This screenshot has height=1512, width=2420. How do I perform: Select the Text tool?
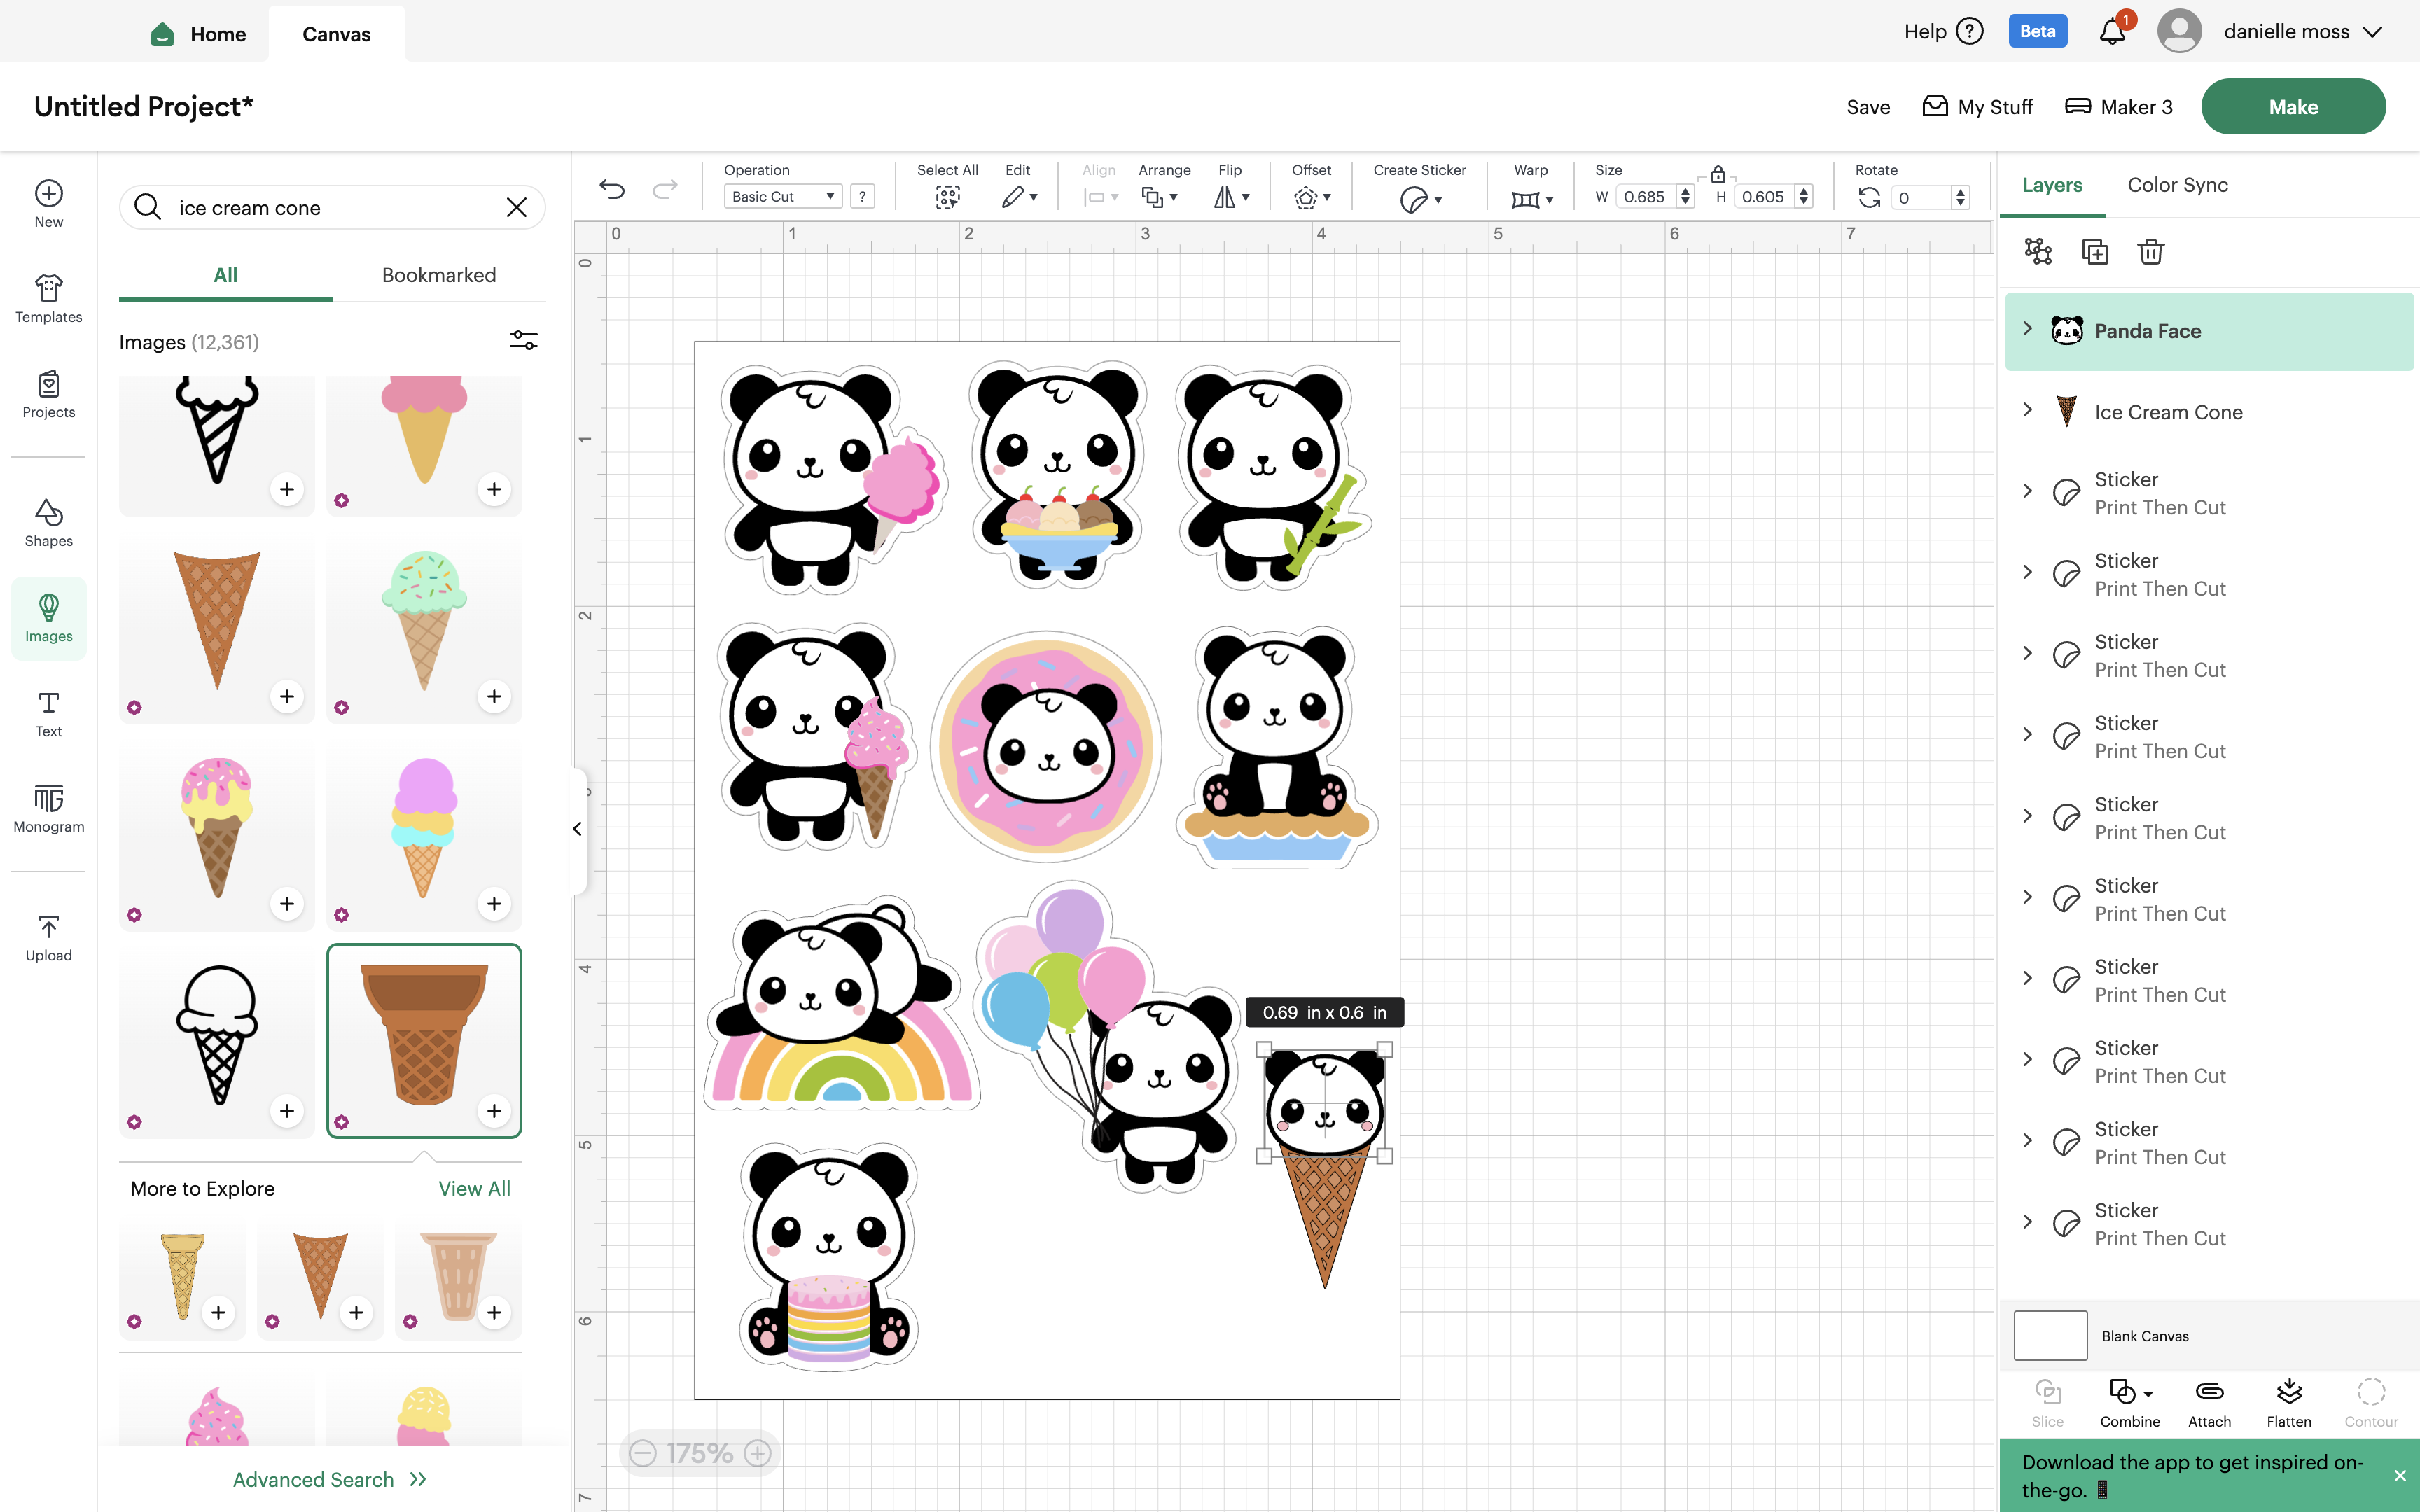click(48, 714)
